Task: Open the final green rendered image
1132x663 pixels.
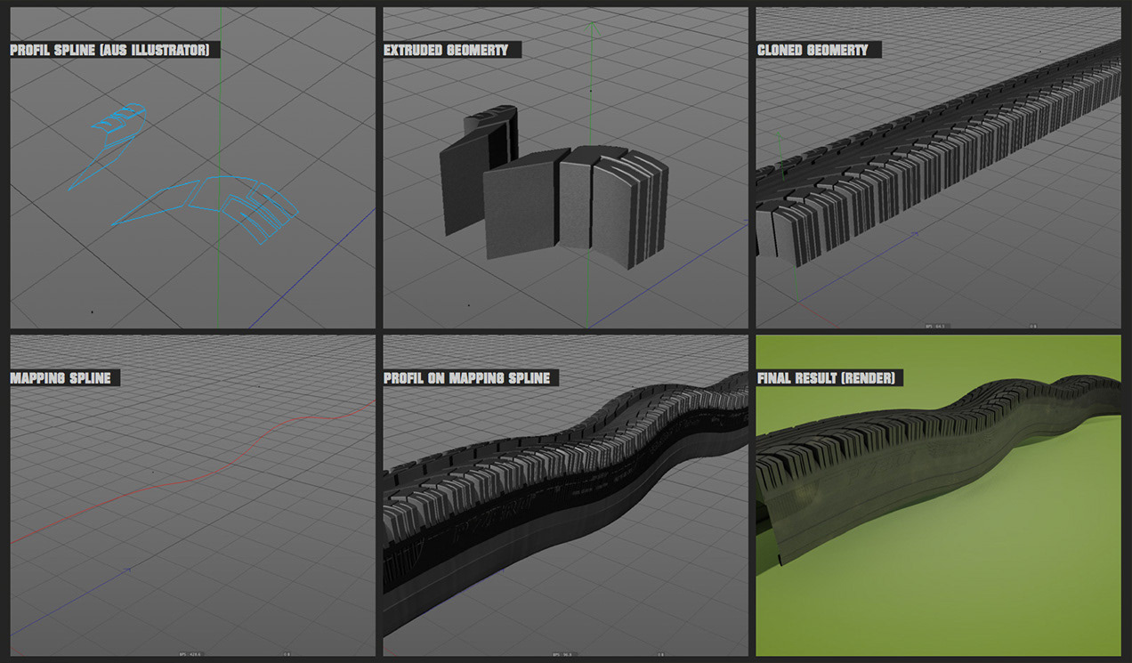Action: click(x=938, y=570)
